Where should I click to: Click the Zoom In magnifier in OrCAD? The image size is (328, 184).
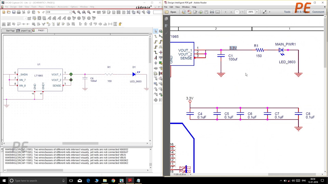click(x=74, y=12)
